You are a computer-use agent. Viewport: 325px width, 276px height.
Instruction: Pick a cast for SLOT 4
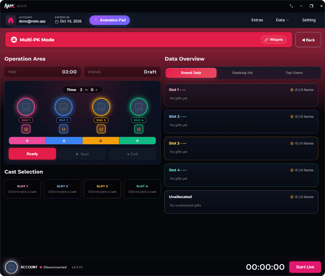click(x=142, y=189)
